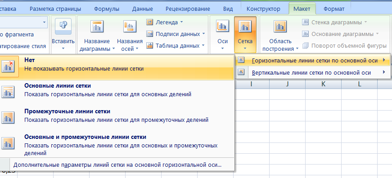Choose Промежуточные линии сетки option
Screen dimensions: 392x178
pos(117,116)
